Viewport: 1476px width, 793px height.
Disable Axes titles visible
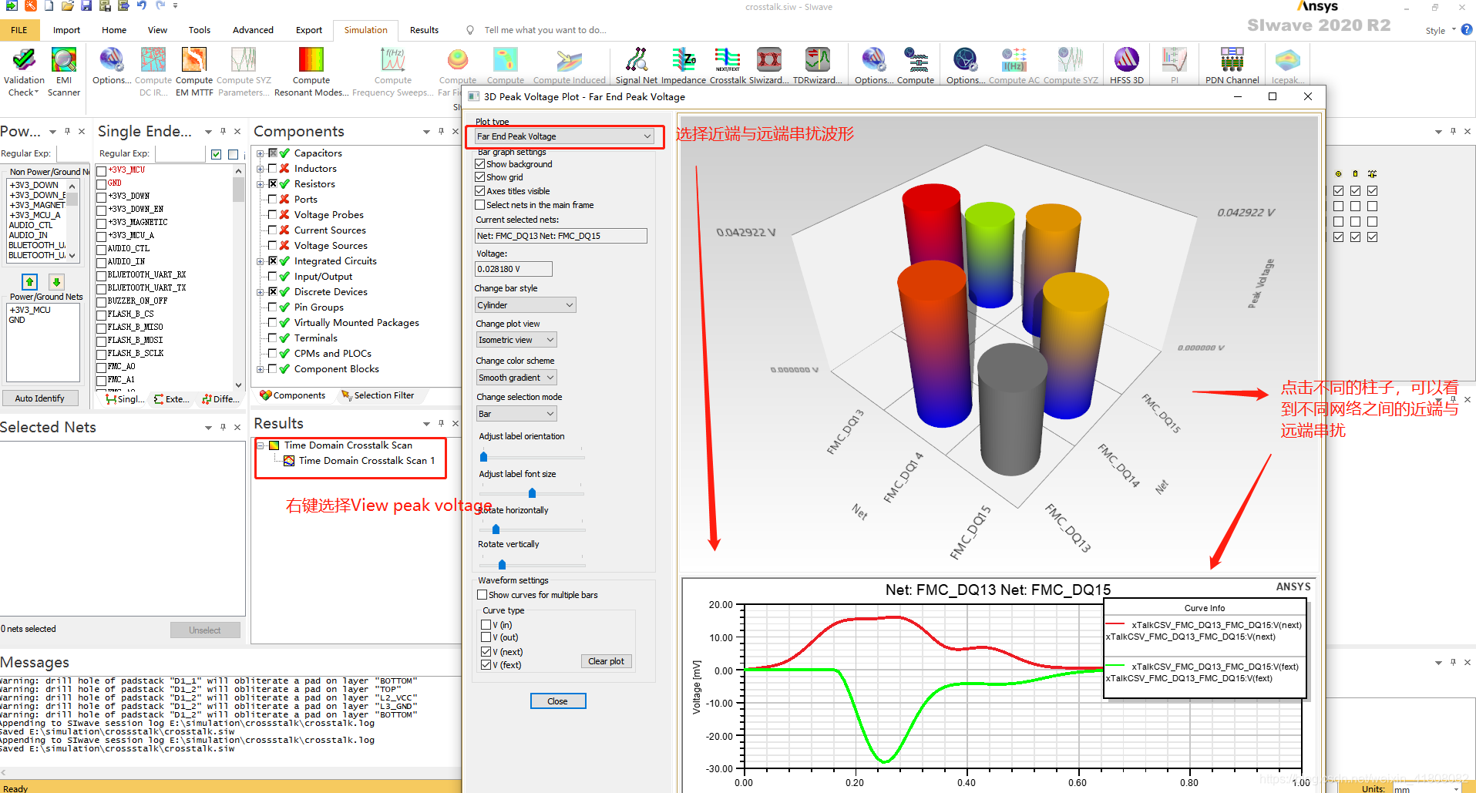[480, 191]
